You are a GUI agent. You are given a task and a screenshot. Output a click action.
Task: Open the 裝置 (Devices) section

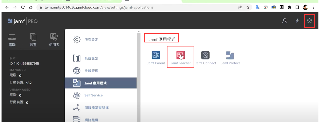(x=33, y=40)
